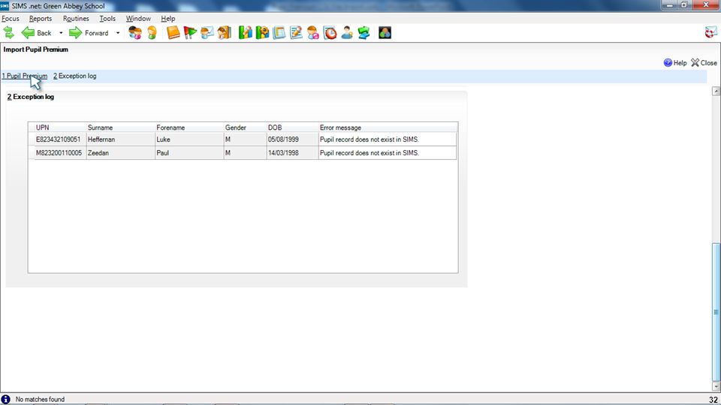Open the Reports menu
Screen dimensions: 721x405
pyautogui.click(x=41, y=18)
